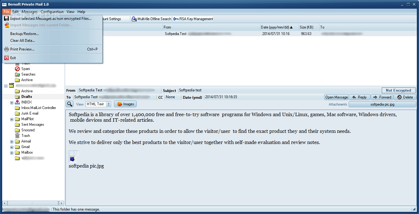
Task: Click the Open Message button
Action: point(337,97)
